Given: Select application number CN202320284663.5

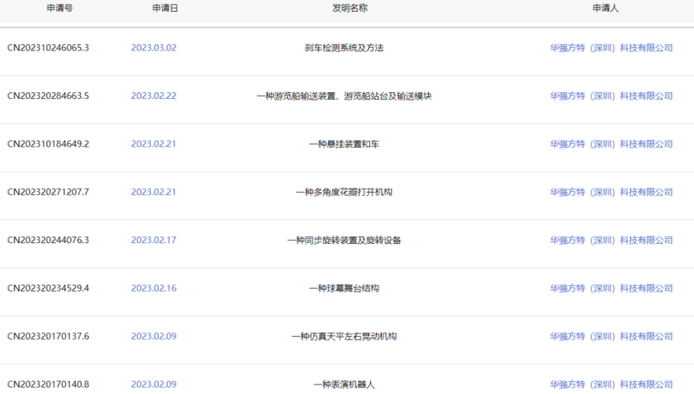Looking at the screenshot, I should 48,96.
